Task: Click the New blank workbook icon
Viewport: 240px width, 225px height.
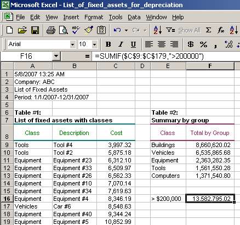Action: coord(9,30)
